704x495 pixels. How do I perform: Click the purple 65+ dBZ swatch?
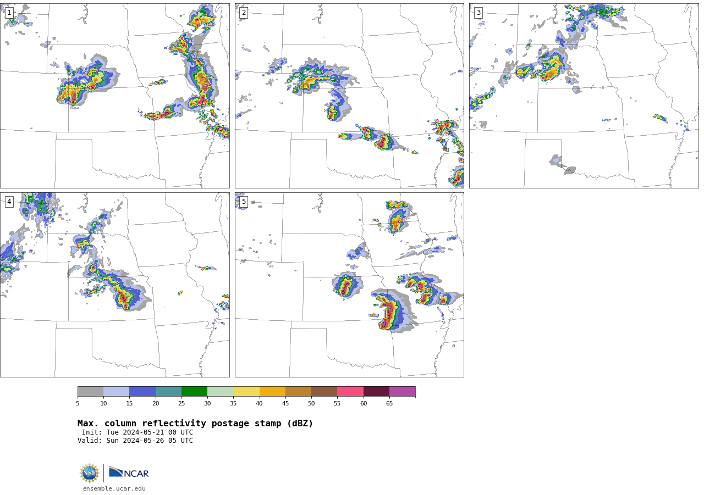pyautogui.click(x=403, y=392)
